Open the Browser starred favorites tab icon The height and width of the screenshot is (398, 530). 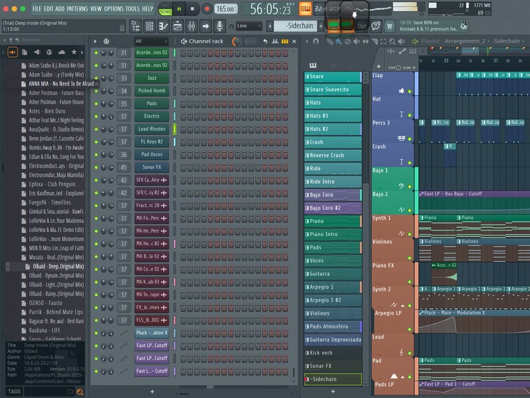74,52
